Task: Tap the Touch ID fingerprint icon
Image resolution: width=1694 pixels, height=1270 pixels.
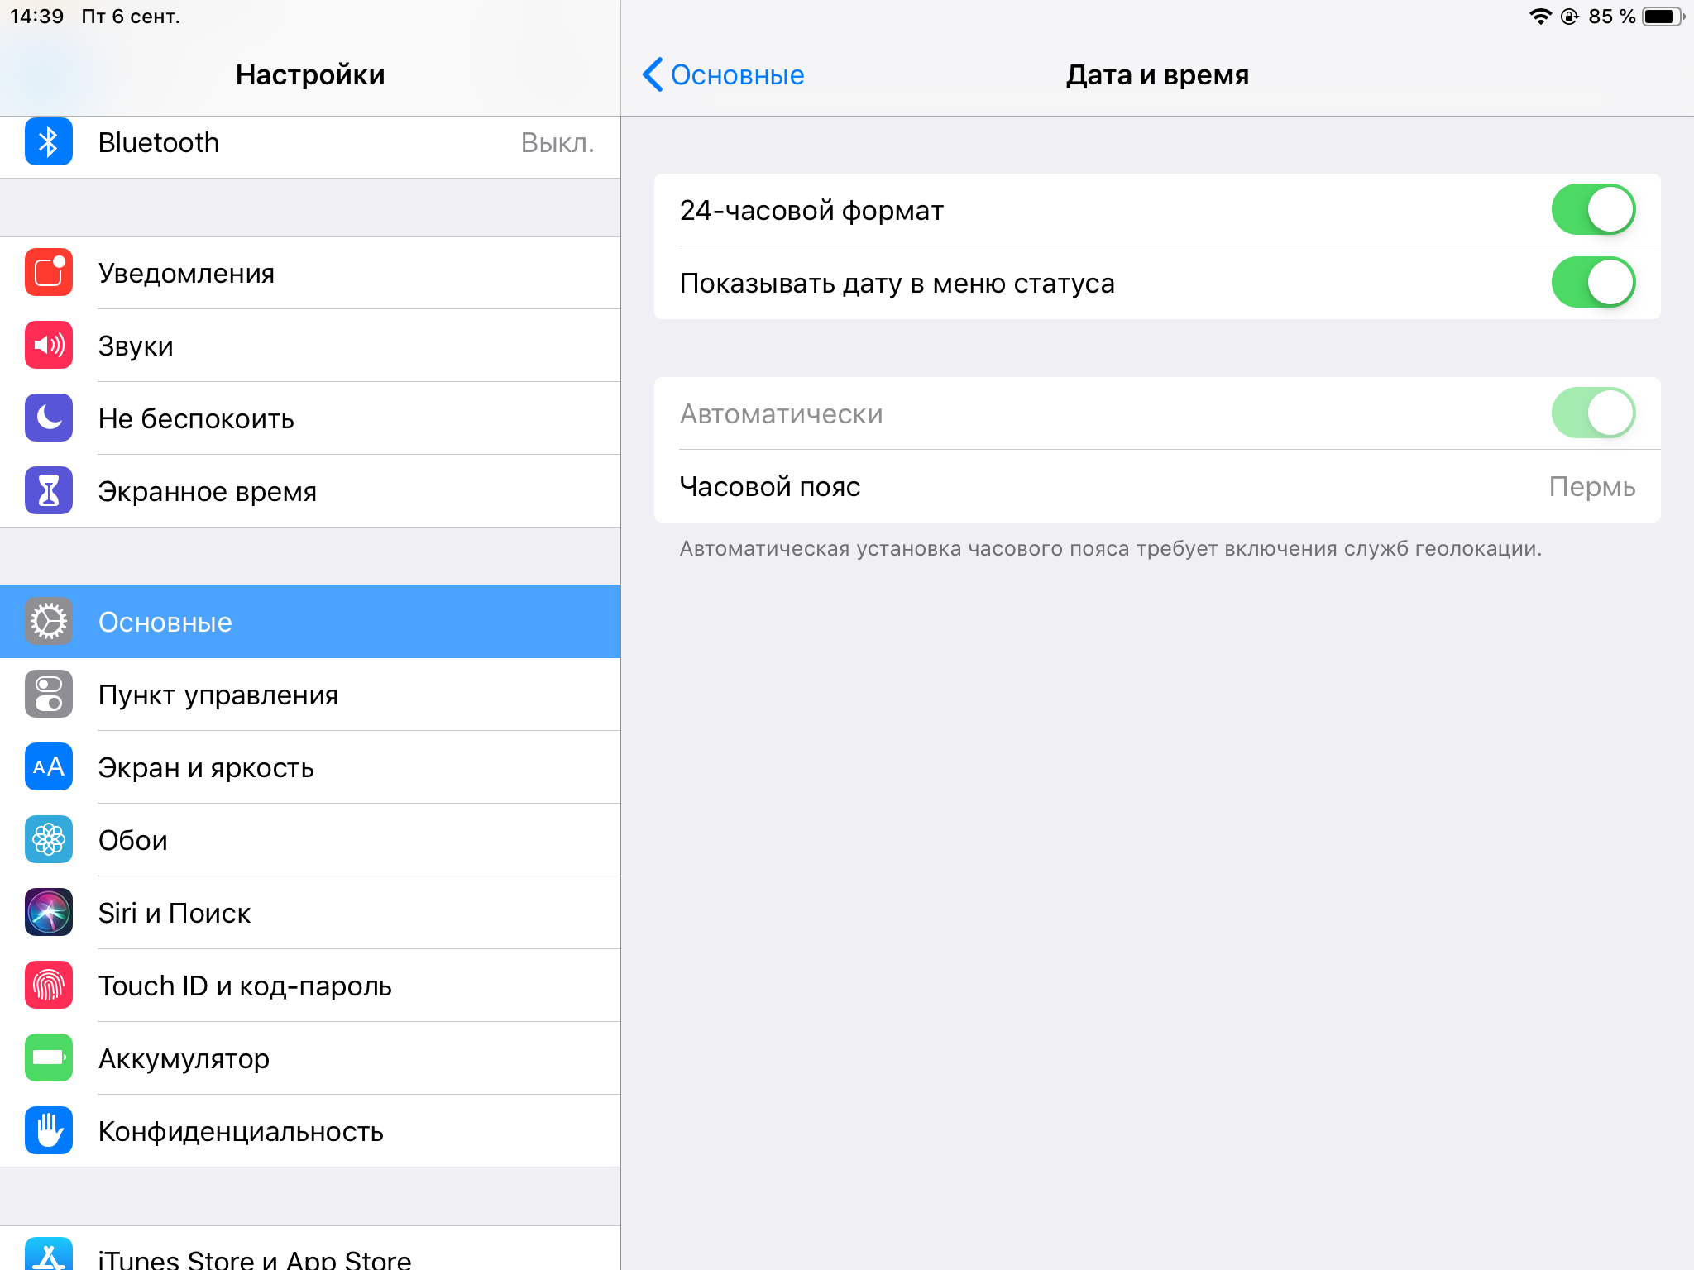Action: tap(49, 985)
